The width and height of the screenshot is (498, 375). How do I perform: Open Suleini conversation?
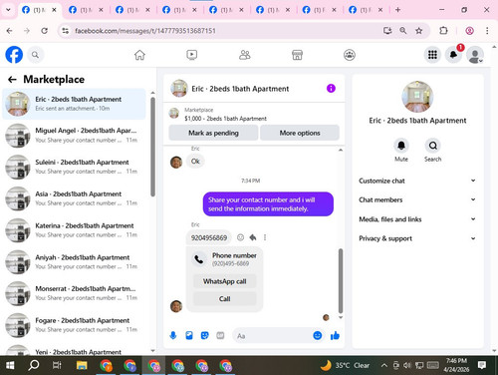coord(75,167)
